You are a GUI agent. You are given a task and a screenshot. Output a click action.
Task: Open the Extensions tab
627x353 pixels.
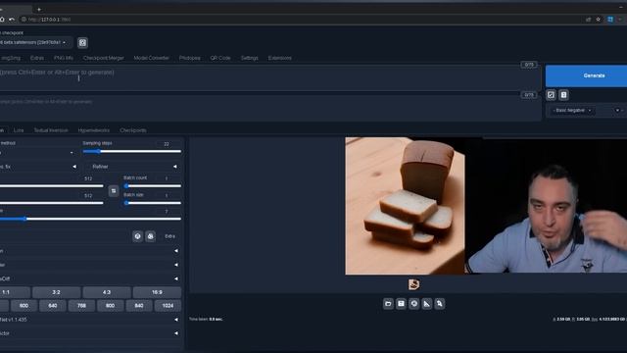(280, 58)
